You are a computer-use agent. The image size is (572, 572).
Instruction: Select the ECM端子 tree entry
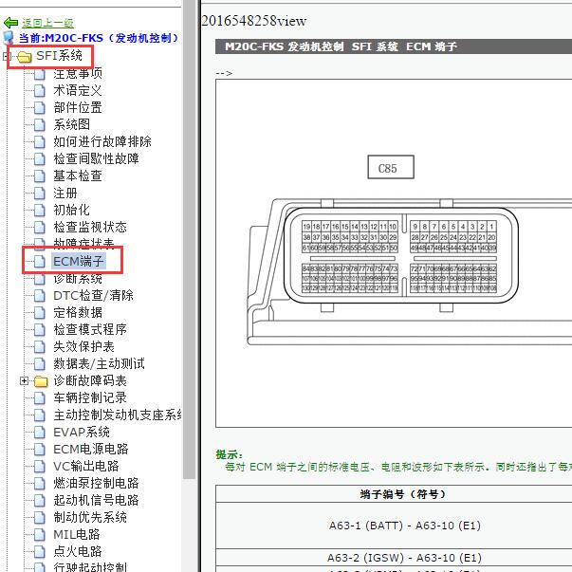pyautogui.click(x=79, y=261)
